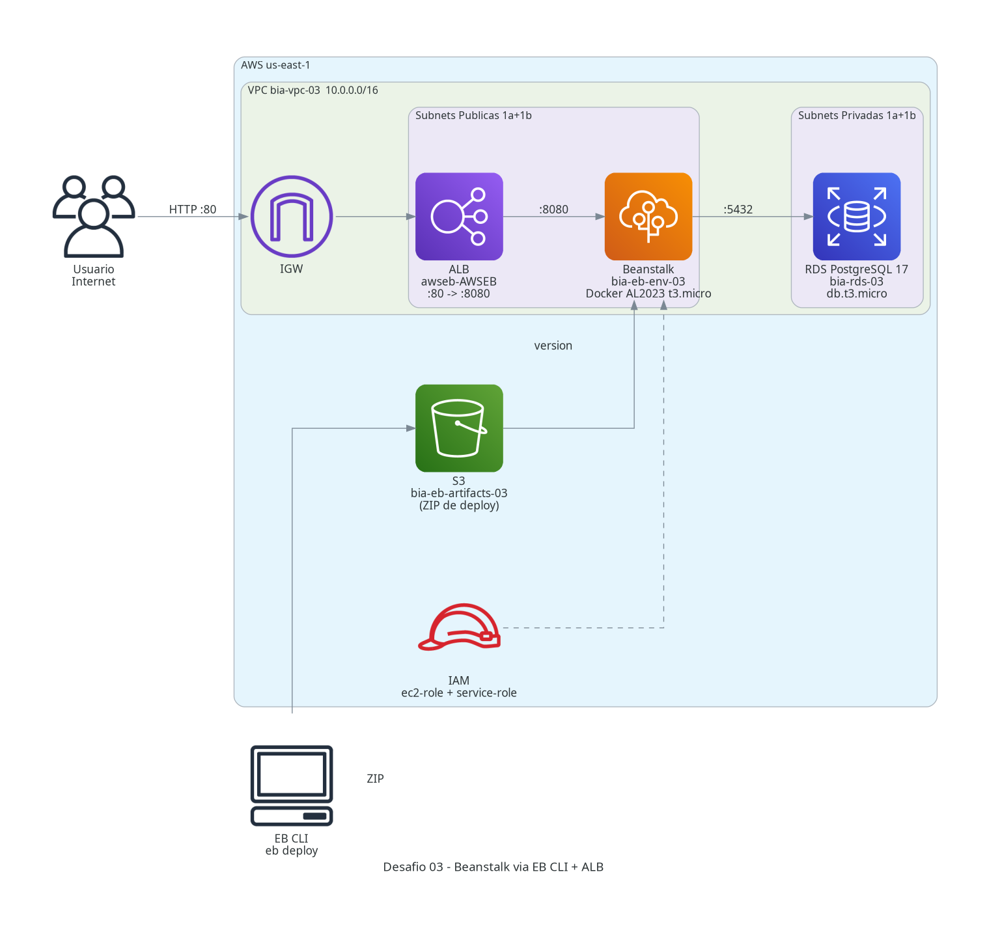Select the :5432 connection label
The width and height of the screenshot is (987, 928).
click(738, 210)
